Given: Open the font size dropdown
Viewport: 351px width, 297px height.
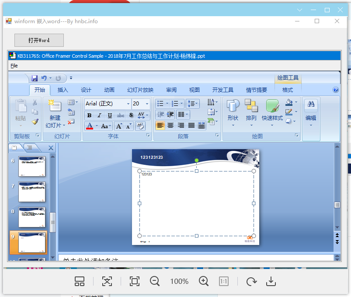Looking at the screenshot, I should click(x=146, y=104).
